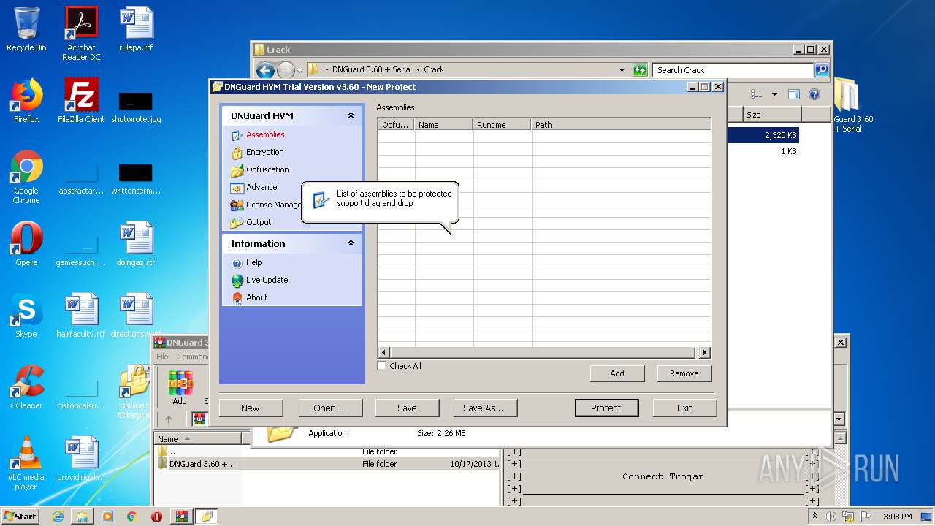This screenshot has height=526, width=935.
Task: Open the Obfuscation section icon
Action: click(x=237, y=170)
